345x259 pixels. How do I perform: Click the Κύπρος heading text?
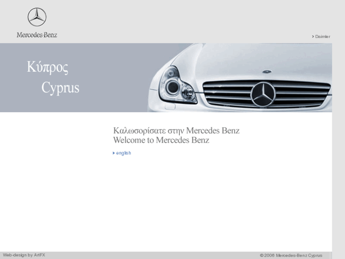[47, 67]
